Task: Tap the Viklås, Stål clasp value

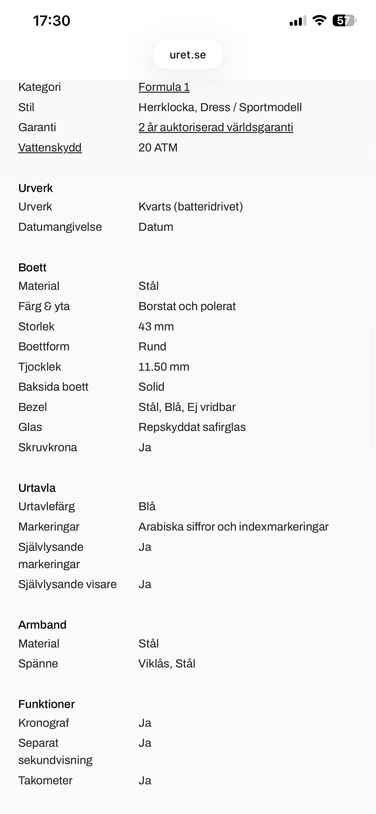Action: point(166,664)
